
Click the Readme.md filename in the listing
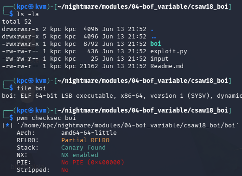167,66
